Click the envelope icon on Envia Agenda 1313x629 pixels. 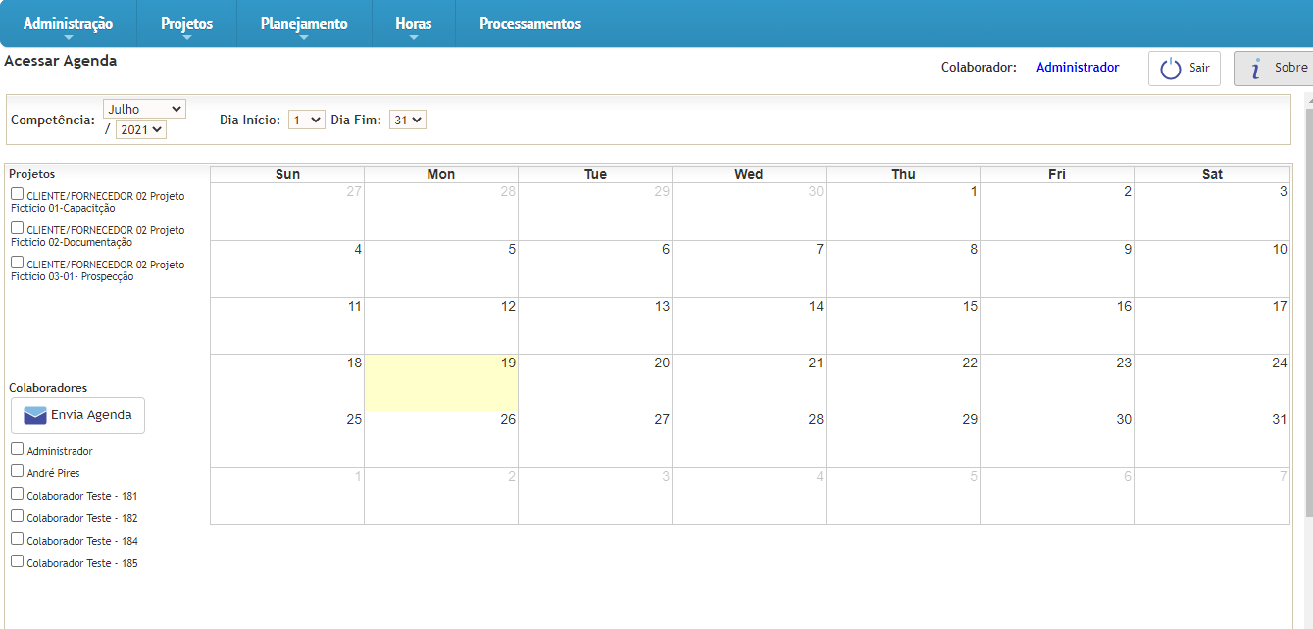[35, 415]
